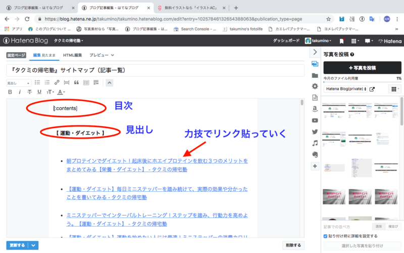
Task: Switch to HTML編集 tab
Action: 72,55
